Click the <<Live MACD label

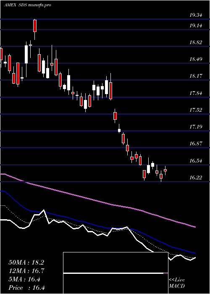pyautogui.click(x=177, y=283)
